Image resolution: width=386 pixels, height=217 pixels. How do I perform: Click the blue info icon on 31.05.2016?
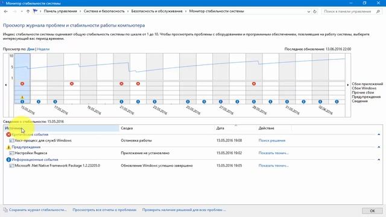[287, 102]
